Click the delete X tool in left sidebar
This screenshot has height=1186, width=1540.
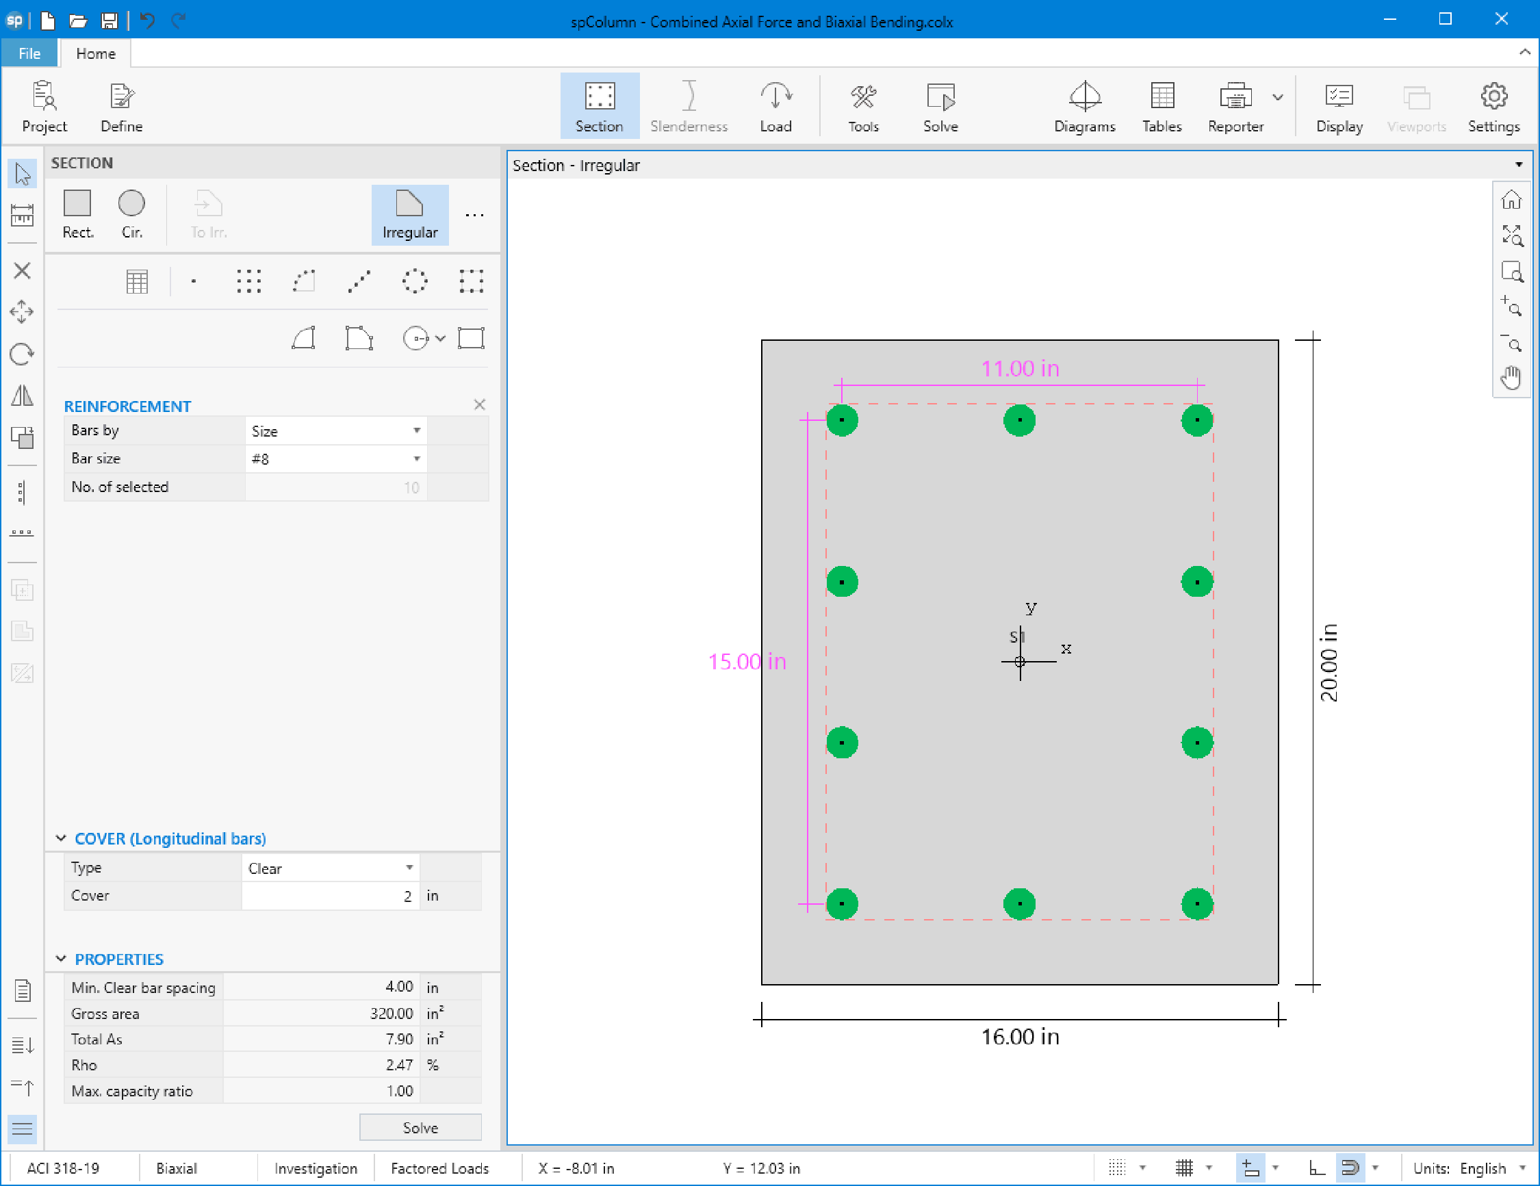(x=22, y=270)
